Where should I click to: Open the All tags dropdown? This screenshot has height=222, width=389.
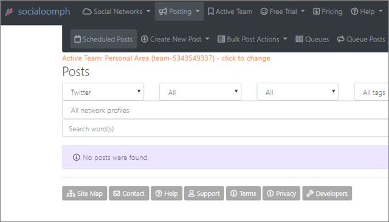371,92
